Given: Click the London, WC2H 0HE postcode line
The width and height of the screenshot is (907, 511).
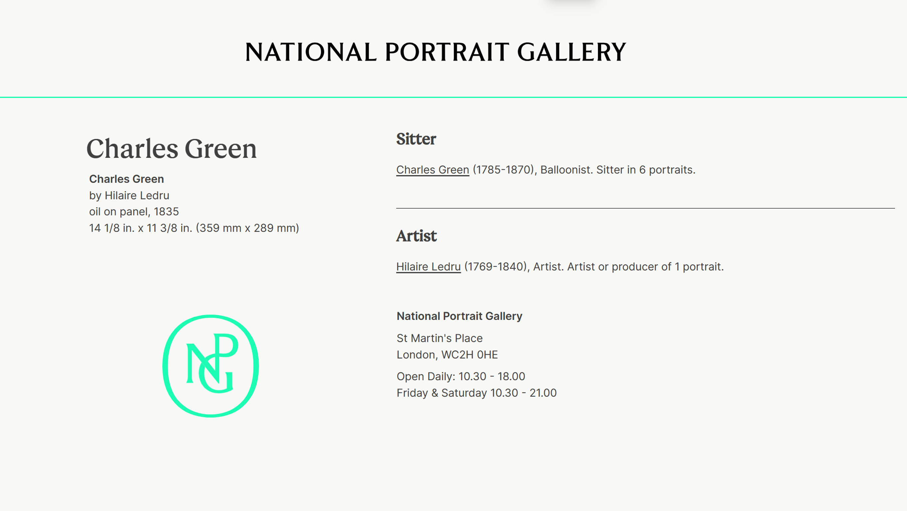Looking at the screenshot, I should coord(447,355).
